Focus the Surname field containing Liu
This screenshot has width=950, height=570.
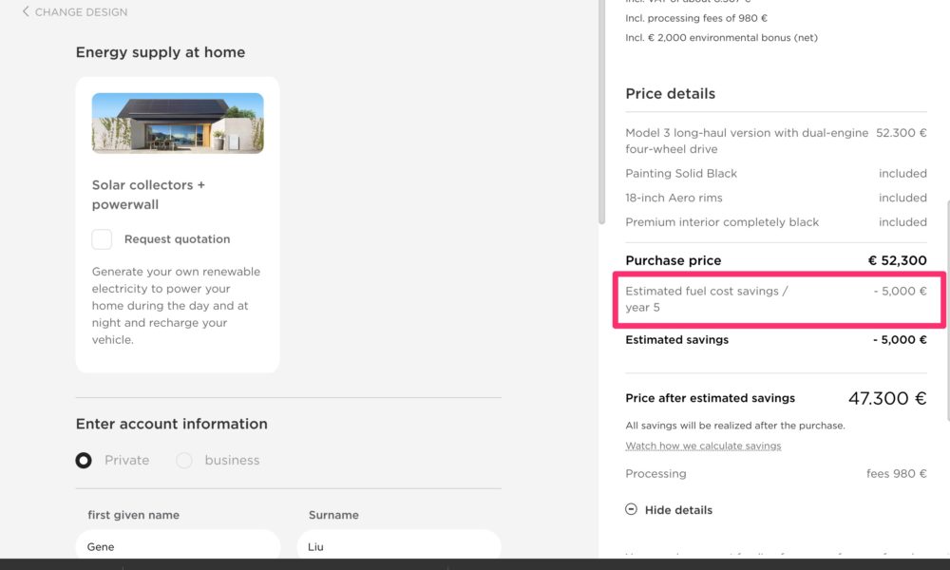(399, 546)
